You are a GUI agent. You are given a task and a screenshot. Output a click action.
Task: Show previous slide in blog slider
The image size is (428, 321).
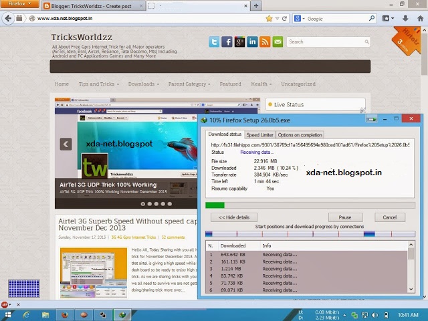click(x=66, y=144)
